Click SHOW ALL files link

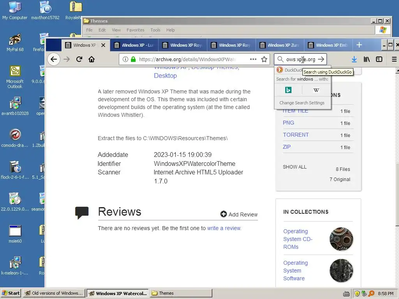coord(295,167)
